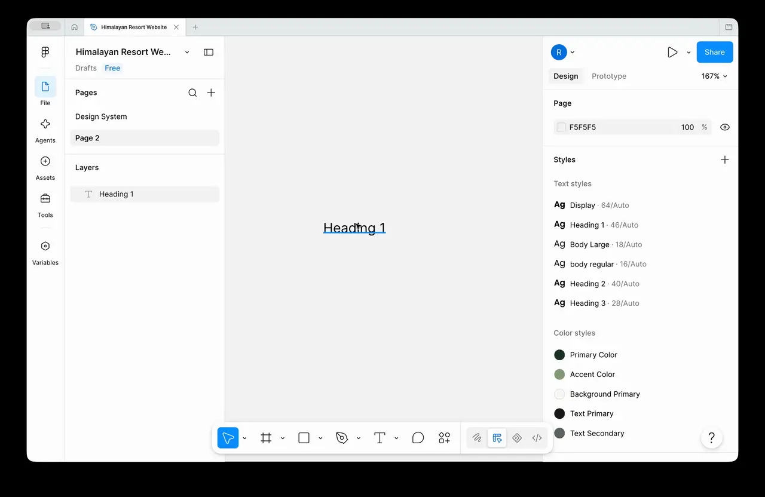Screen dimensions: 765x497
Task: Open the Figma main menu logo
Action: (45, 52)
